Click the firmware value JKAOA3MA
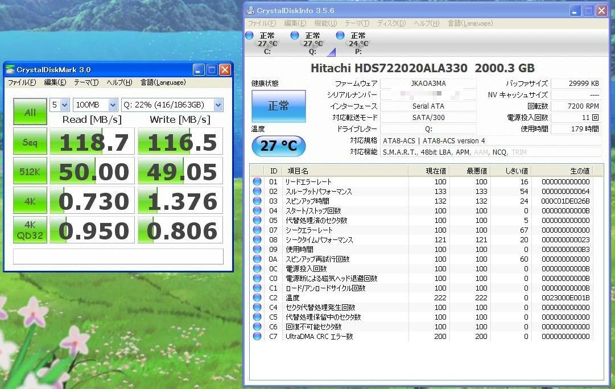 [x=428, y=84]
